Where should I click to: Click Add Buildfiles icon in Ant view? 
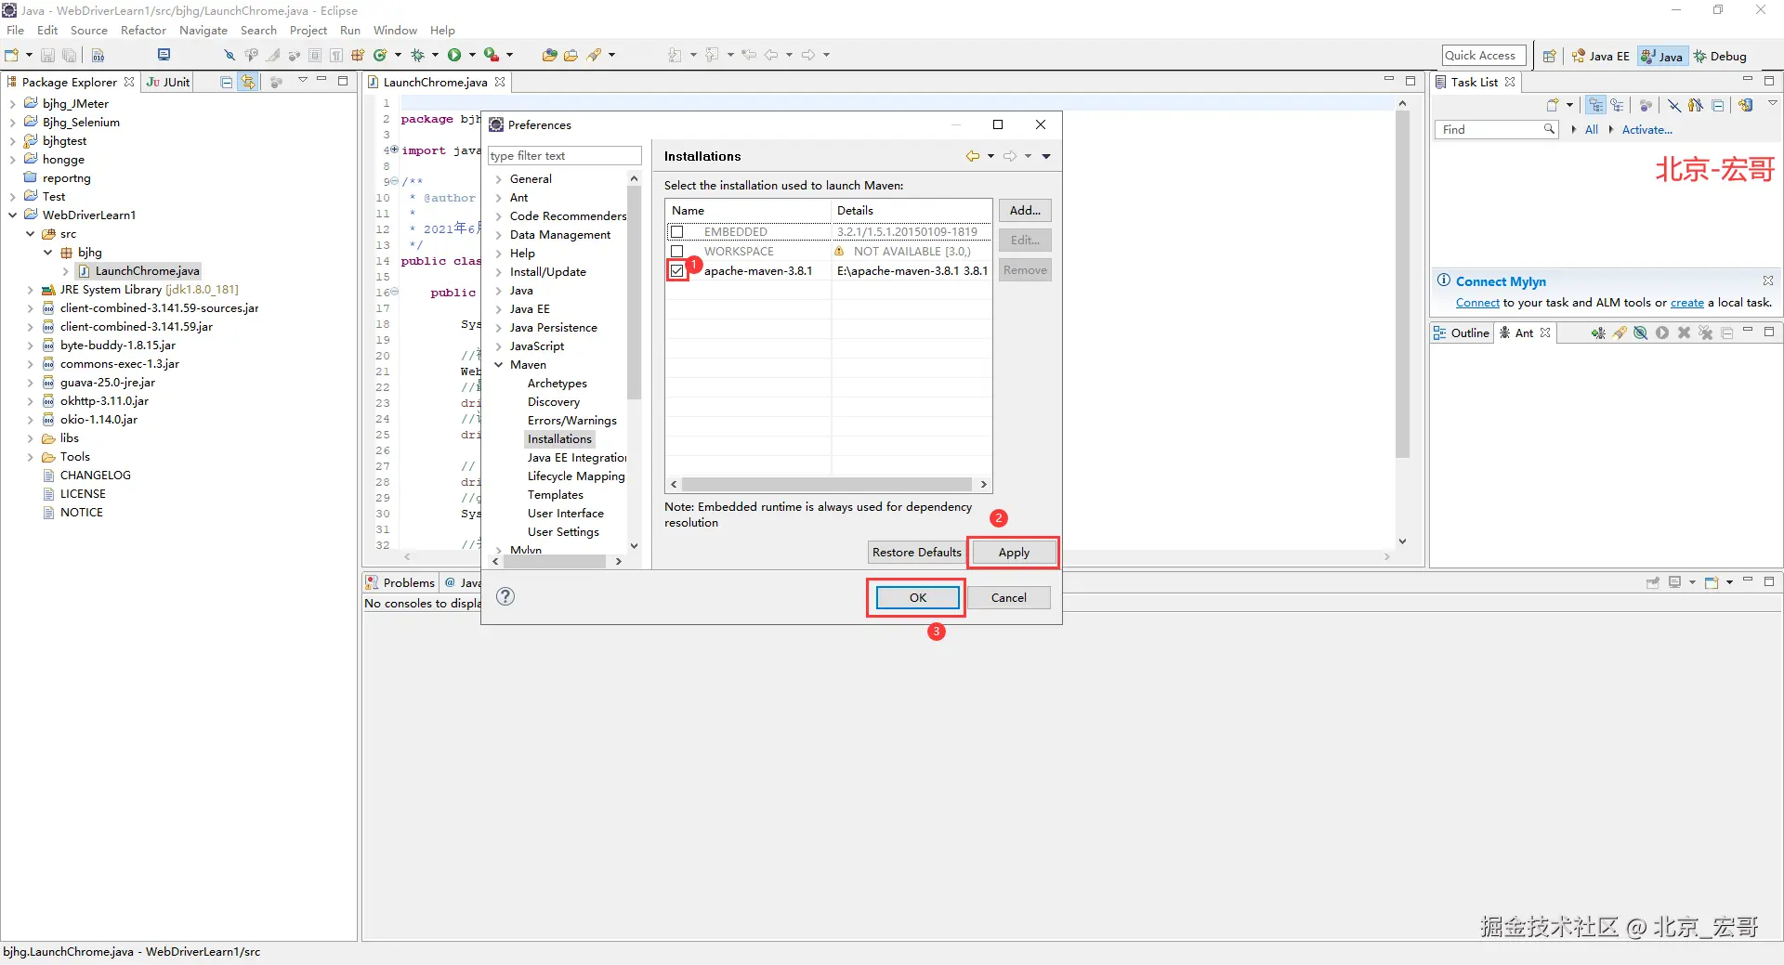click(x=1598, y=333)
